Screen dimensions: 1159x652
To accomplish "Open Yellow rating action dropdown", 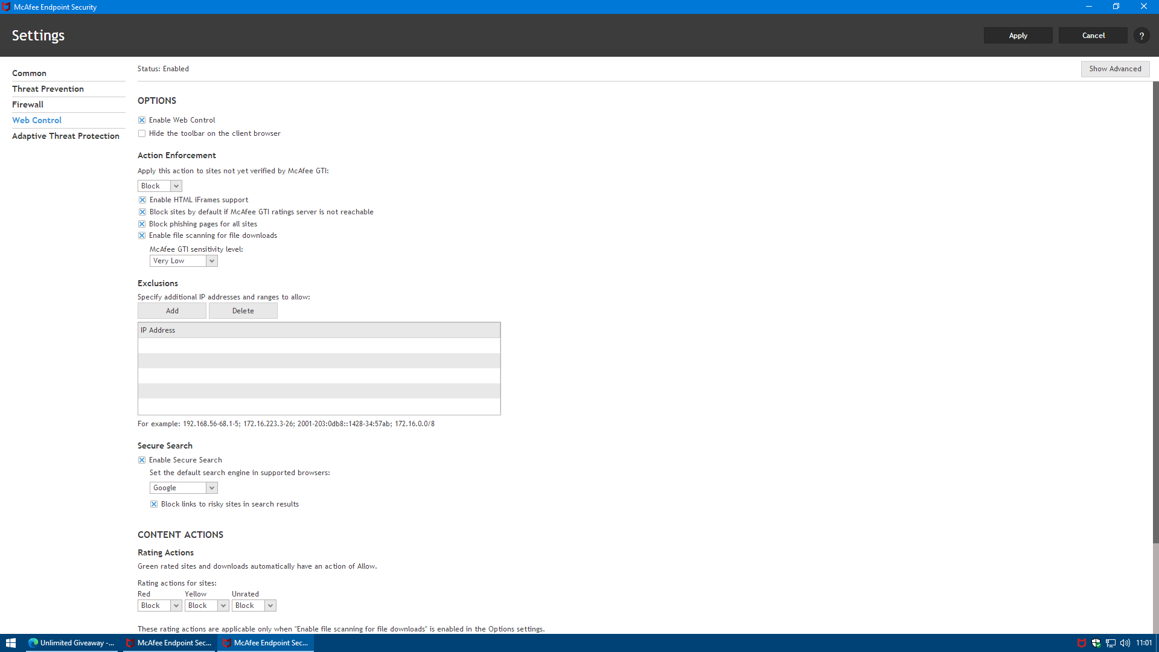I will 223,606.
